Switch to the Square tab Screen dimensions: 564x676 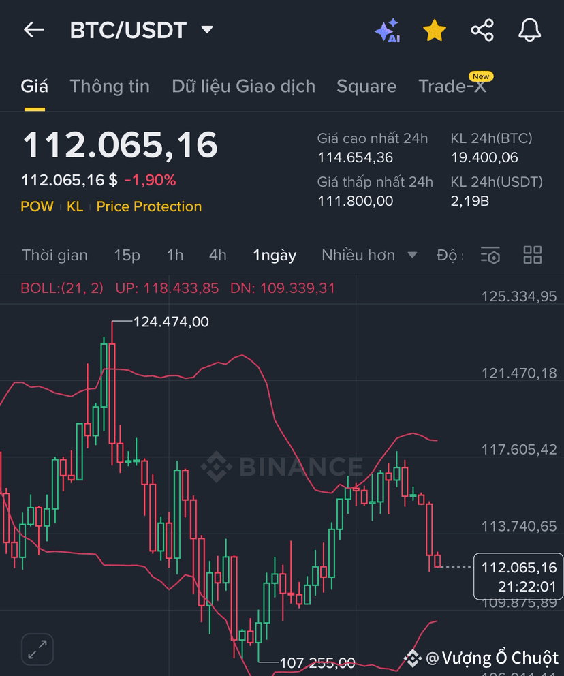[x=366, y=87]
